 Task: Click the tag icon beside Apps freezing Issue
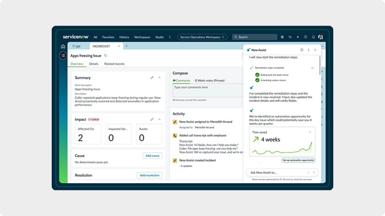tap(106, 56)
